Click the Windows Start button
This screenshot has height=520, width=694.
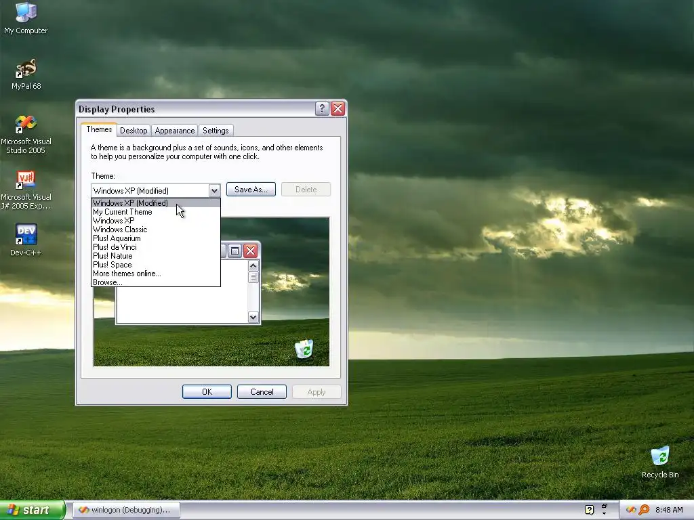coord(33,510)
